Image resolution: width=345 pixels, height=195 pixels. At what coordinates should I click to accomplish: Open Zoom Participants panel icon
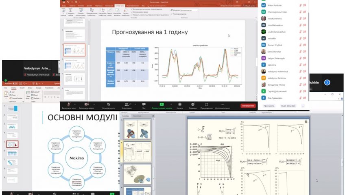pyautogui.click(x=127, y=104)
